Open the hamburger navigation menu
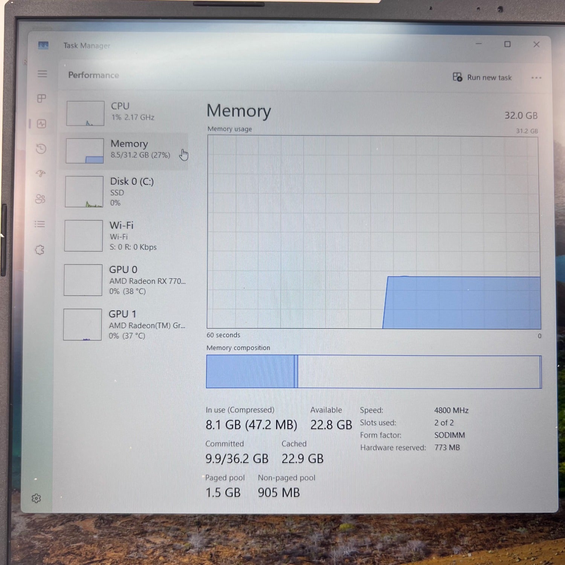This screenshot has height=565, width=565. (42, 74)
